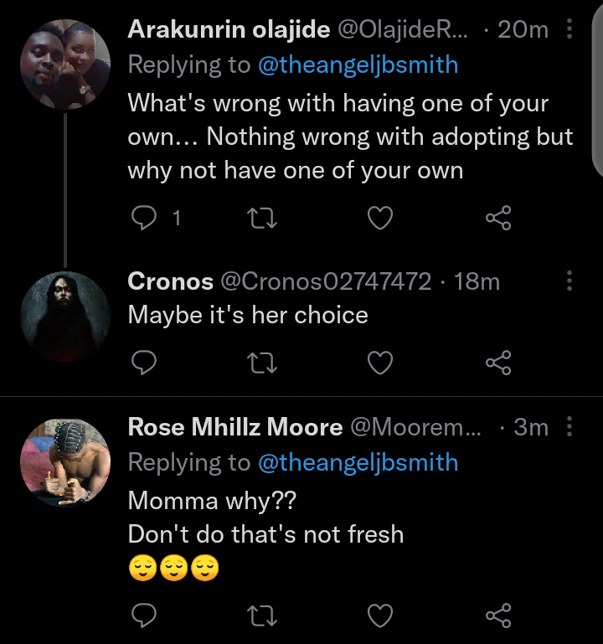Reply to Arakunrin olajide's tweet
Viewport: 603px width, 644px height.
click(146, 219)
